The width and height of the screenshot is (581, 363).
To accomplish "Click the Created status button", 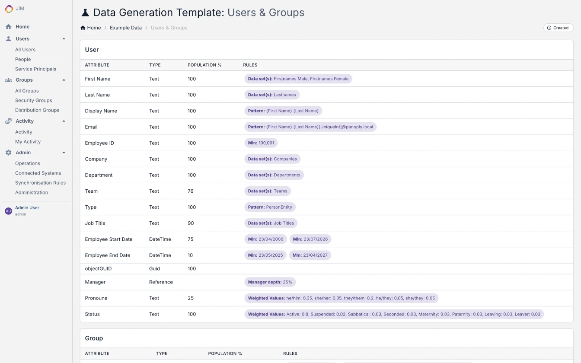I will click(x=558, y=28).
